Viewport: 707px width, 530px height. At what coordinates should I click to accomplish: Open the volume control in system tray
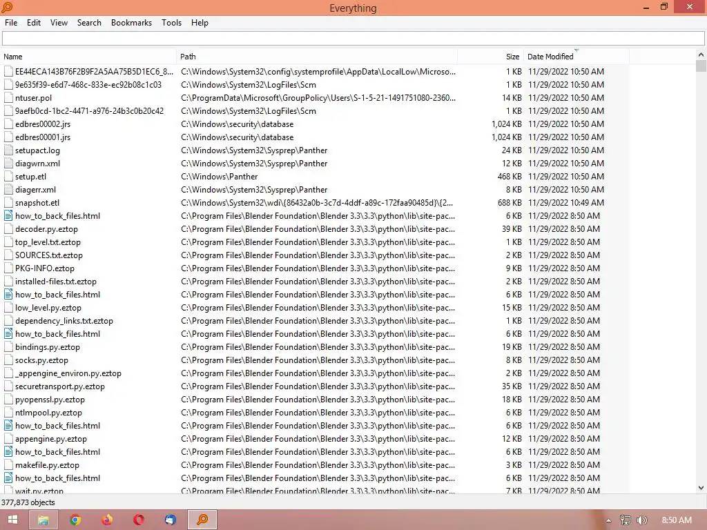(642, 520)
